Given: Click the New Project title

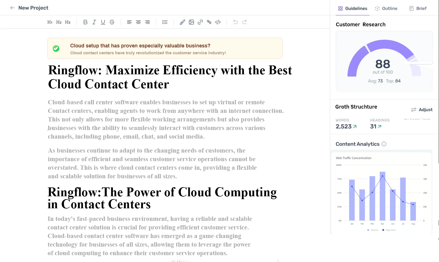Looking at the screenshot, I should [x=33, y=8].
